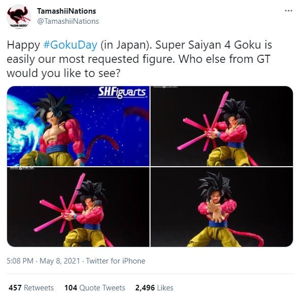View the Goku photo with Earth background
The height and width of the screenshot is (297, 299).
78,126
